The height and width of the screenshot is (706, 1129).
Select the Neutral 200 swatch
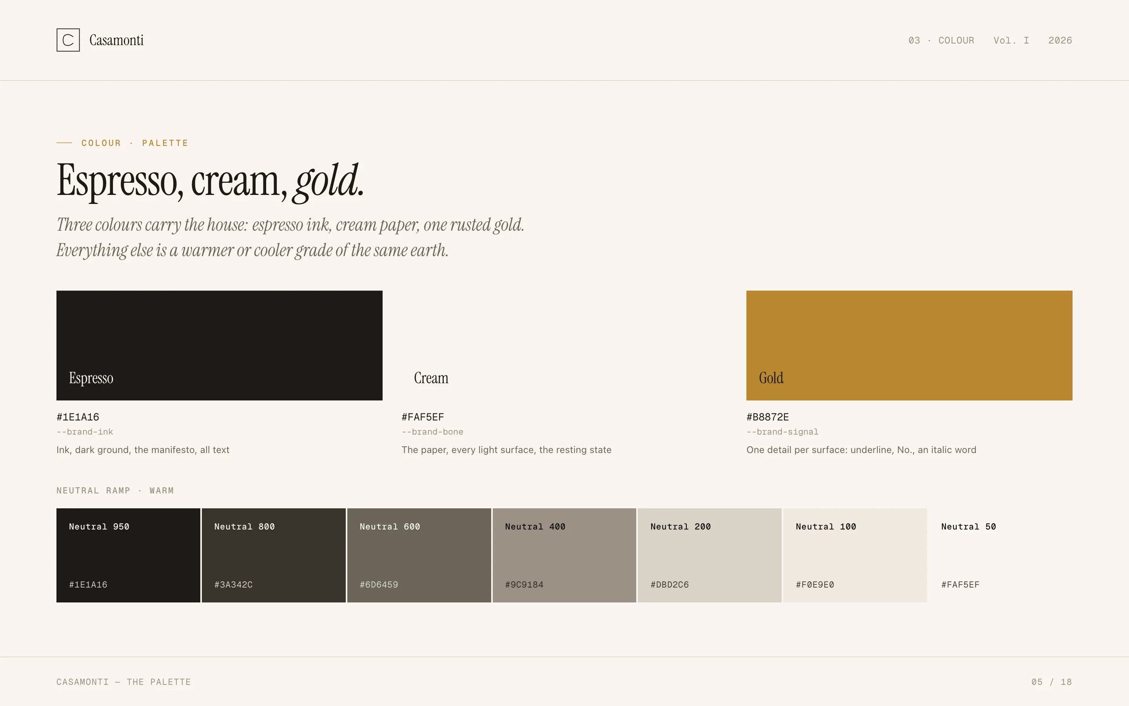click(710, 555)
